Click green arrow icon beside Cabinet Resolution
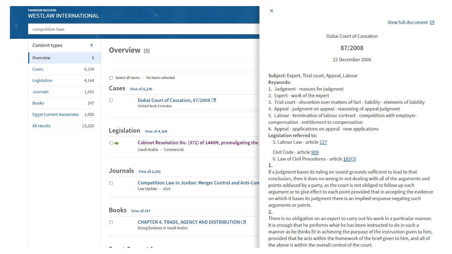 click(117, 143)
